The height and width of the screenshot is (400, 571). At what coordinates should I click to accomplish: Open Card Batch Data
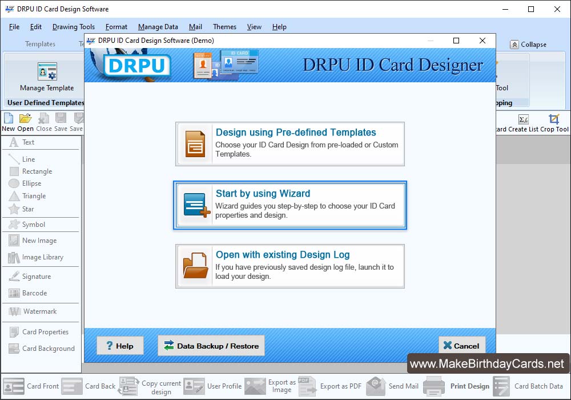point(528,386)
